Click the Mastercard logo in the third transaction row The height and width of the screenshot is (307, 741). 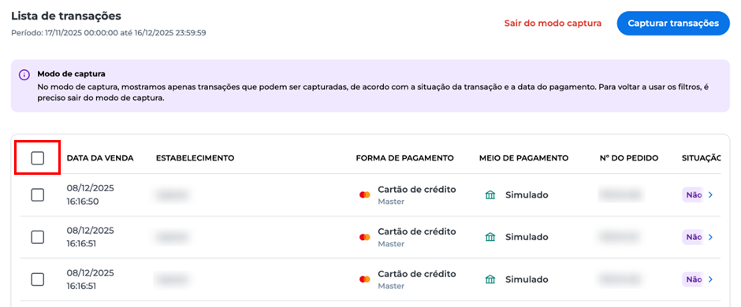click(x=364, y=279)
